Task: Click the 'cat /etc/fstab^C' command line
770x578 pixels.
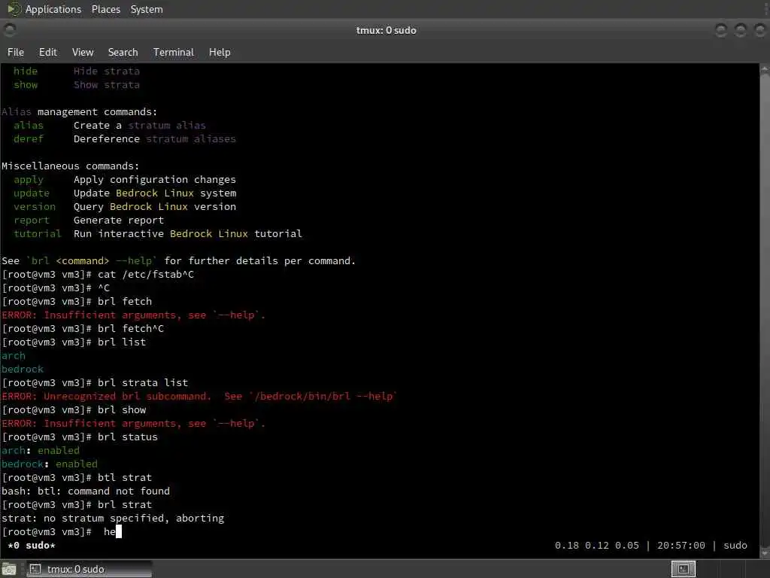Action: coord(98,274)
